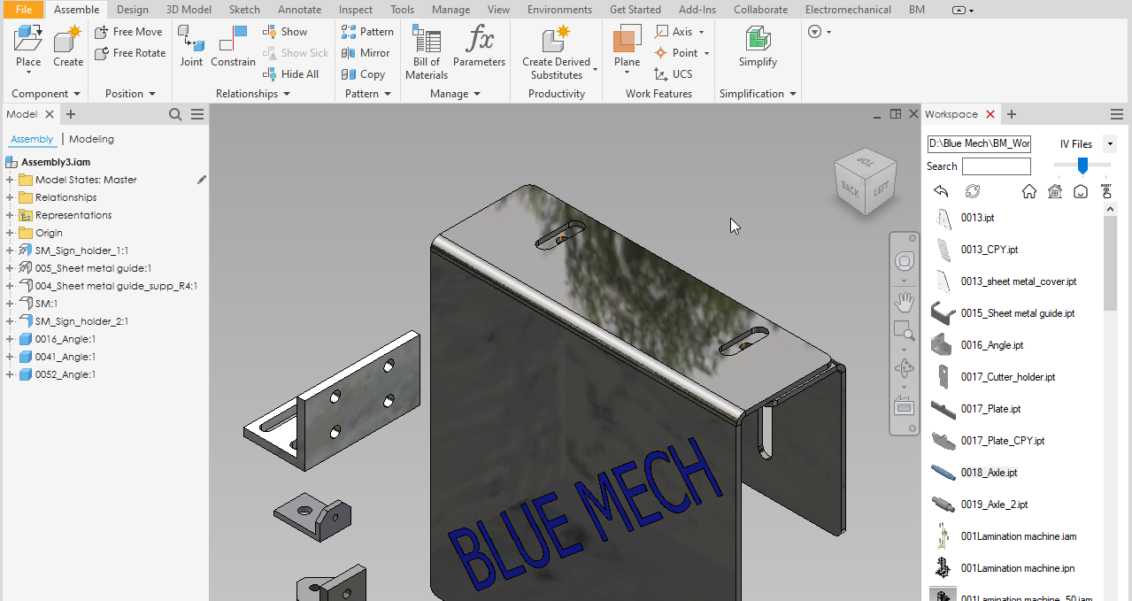
Task: Click the Simplify tool
Action: [x=758, y=47]
